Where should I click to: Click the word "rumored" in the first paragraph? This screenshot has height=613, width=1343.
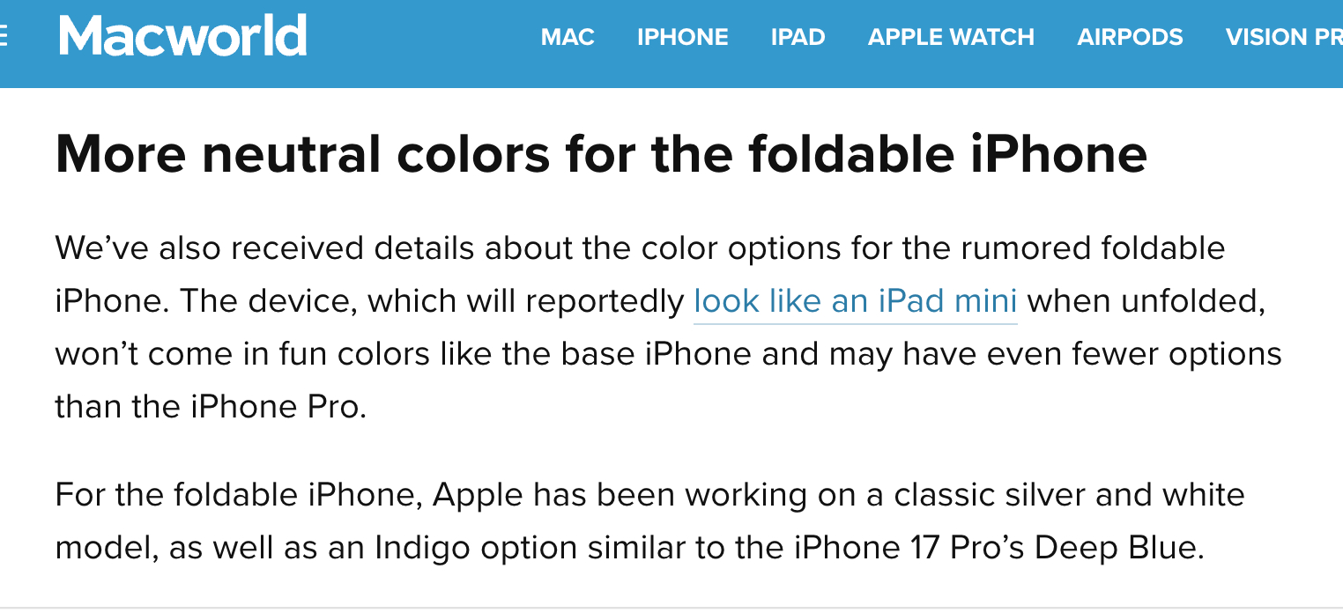(1009, 248)
